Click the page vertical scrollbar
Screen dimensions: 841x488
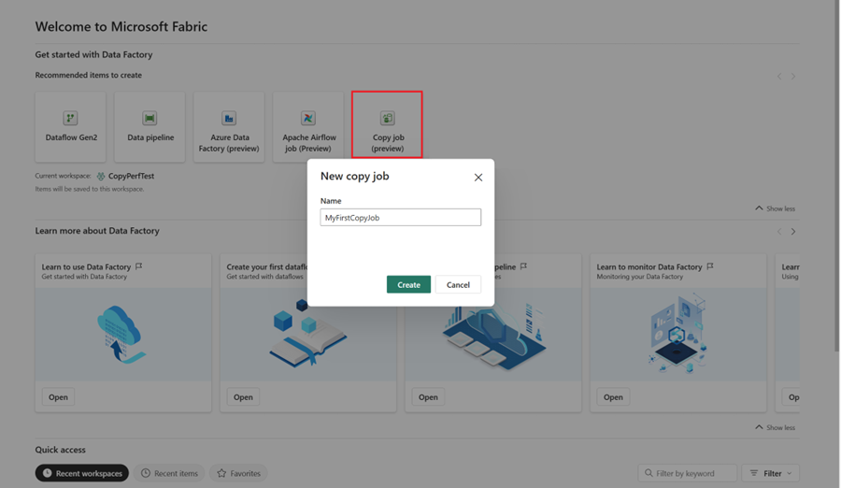point(836,178)
